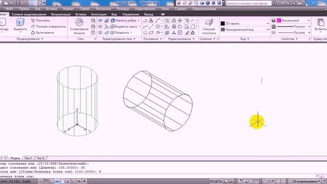The height and width of the screenshot is (184, 327).
Task: Expand the Свойства panel
Action: click(289, 39)
